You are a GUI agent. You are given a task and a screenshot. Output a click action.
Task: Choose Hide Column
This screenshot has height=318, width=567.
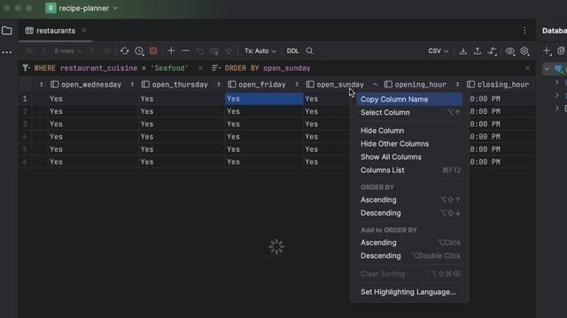[409, 131]
